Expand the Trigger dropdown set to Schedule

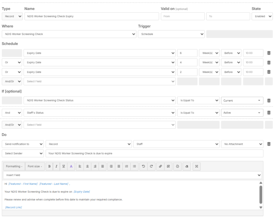[171, 34]
